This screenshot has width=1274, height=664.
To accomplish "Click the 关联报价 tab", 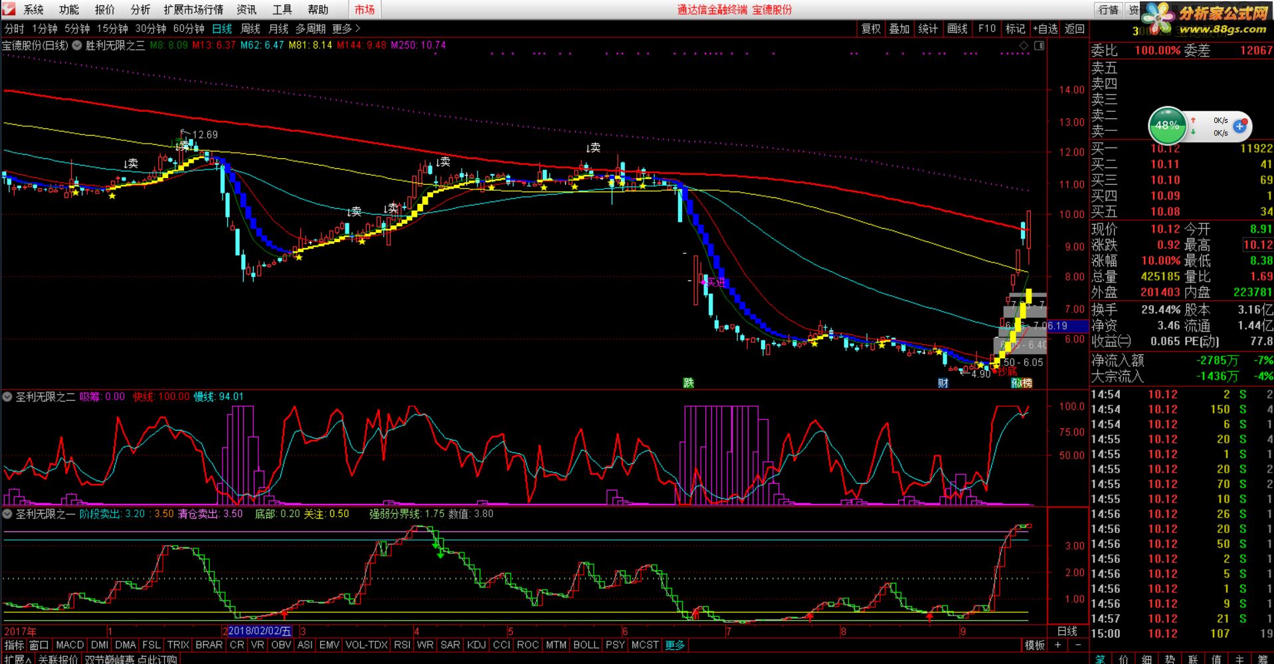I will (58, 659).
